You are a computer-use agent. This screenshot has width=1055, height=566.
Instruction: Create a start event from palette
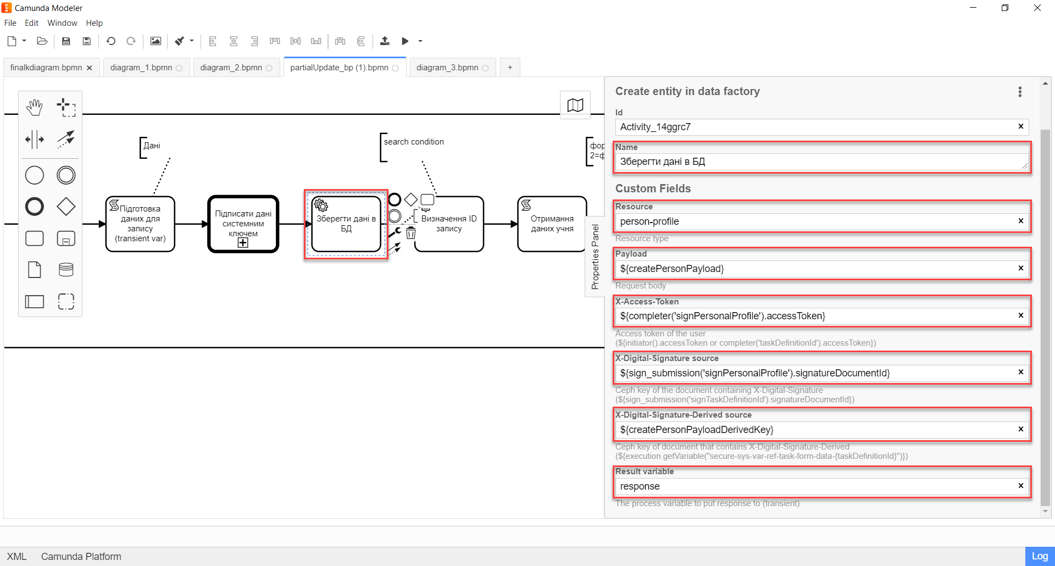point(35,175)
